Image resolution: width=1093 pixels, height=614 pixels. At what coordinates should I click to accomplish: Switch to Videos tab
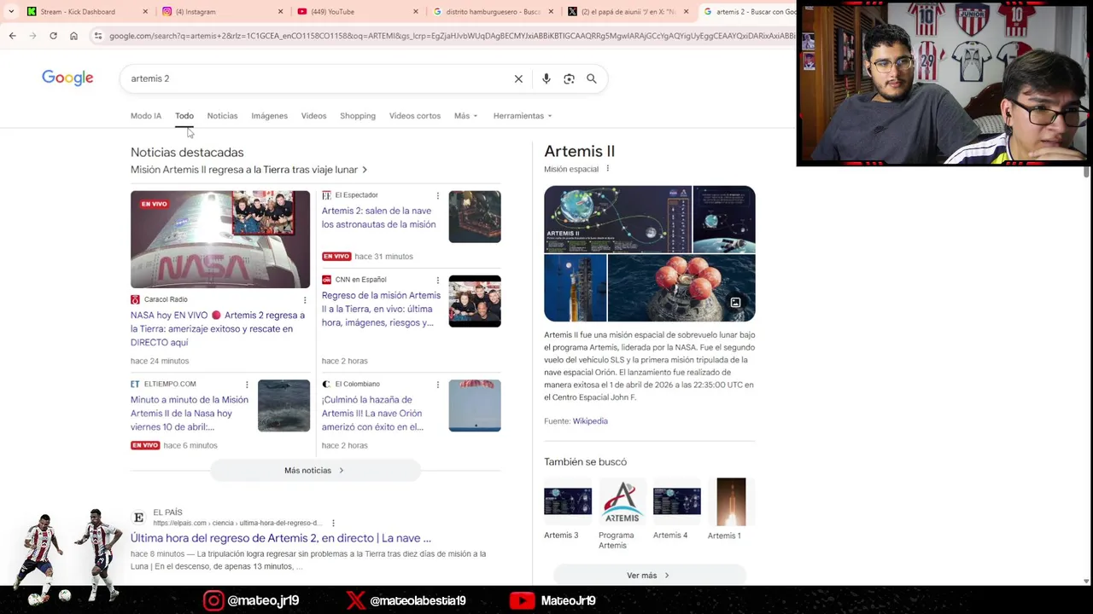[x=313, y=116]
